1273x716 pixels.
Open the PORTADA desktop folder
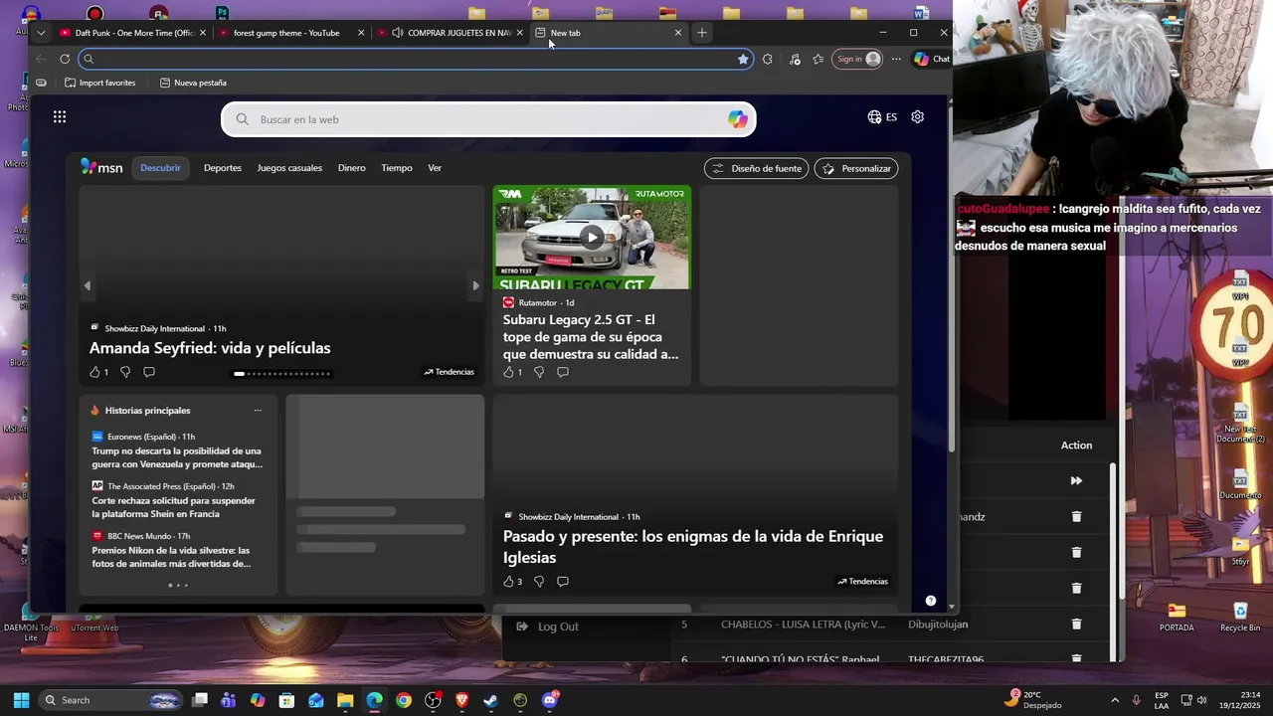point(1177,617)
